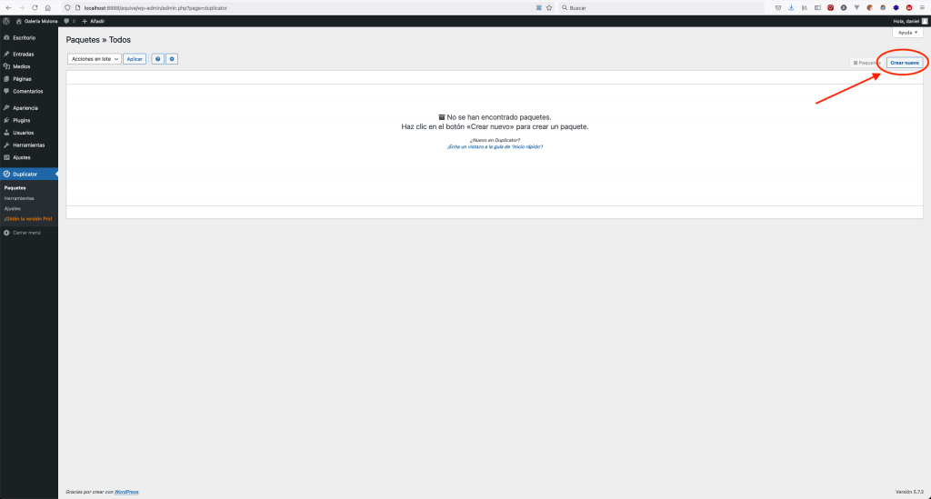Viewport: 931px width, 499px height.
Task: Select Paquetes in the Duplicator submenu
Action: [15, 187]
